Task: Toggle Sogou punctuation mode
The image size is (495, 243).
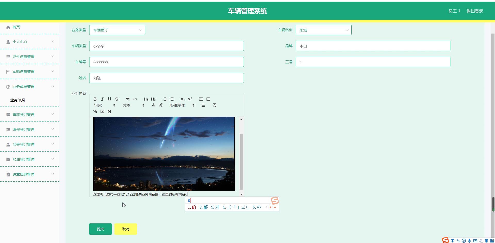Action: pos(458,240)
